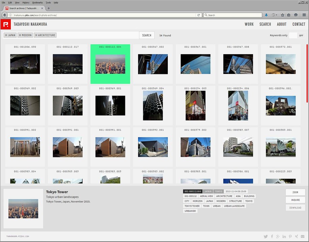Viewport: 309px width, 242px height.
Task: Reload the page with the refresh icon
Action: pyautogui.click(x=198, y=15)
